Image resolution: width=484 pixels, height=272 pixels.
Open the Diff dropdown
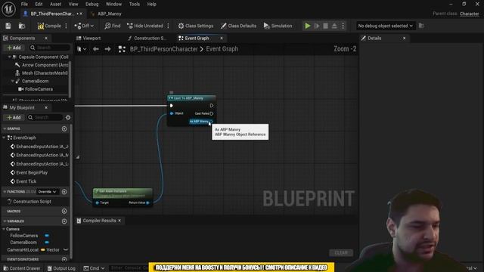(84, 26)
